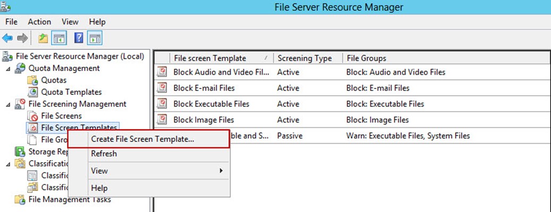Sort by Screening Type column header
The height and width of the screenshot is (212, 551).
[305, 58]
